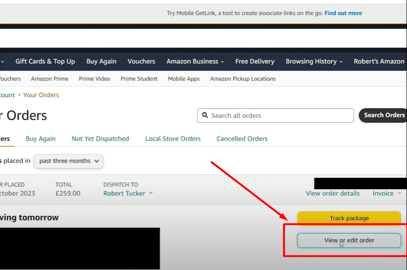The height and width of the screenshot is (270, 407).
Task: Switch to Buy Again tab
Action: [x=40, y=139]
